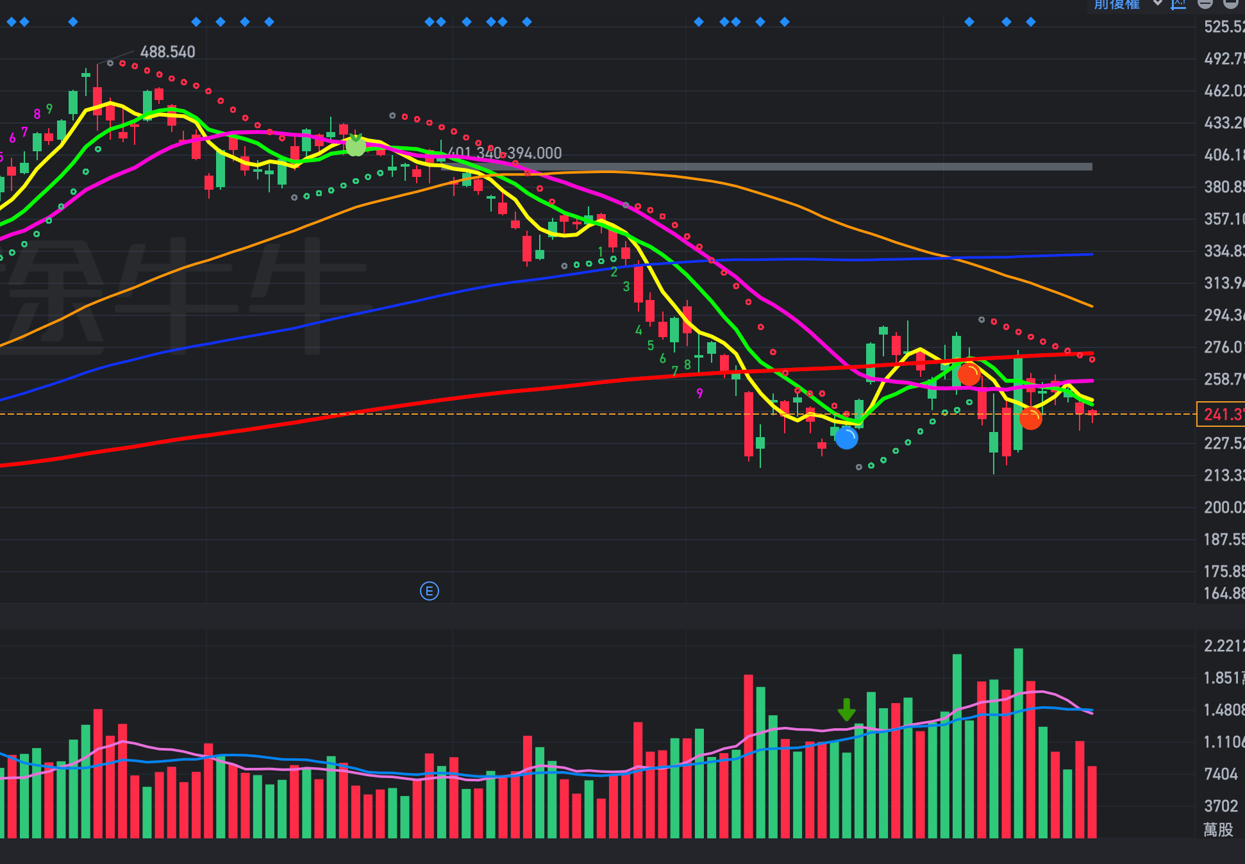Open the 前復權 price adjustment dropdown
This screenshot has height=864, width=1245.
pos(1116,4)
